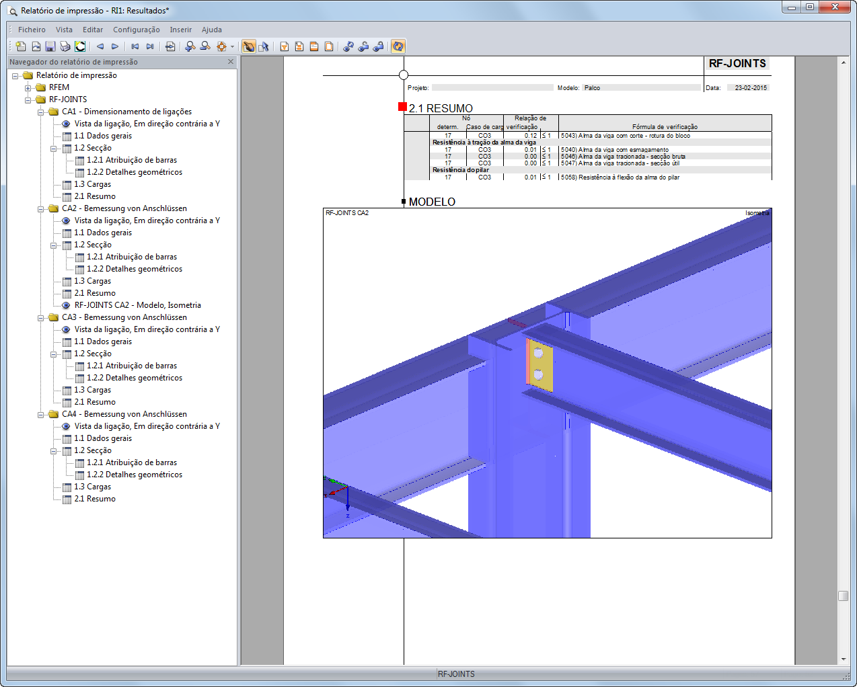Collapse the RF-JOINTS folder node
This screenshot has height=687, width=857.
pos(28,100)
